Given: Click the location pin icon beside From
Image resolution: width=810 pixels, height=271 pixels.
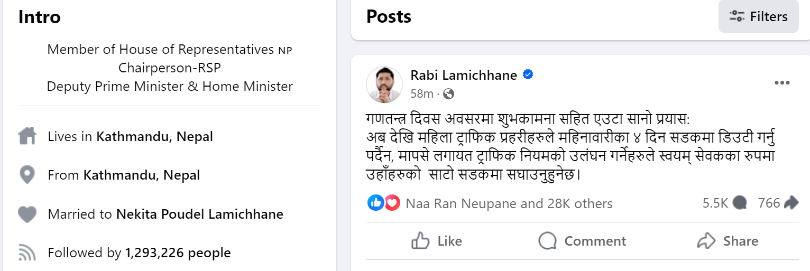Looking at the screenshot, I should [27, 175].
